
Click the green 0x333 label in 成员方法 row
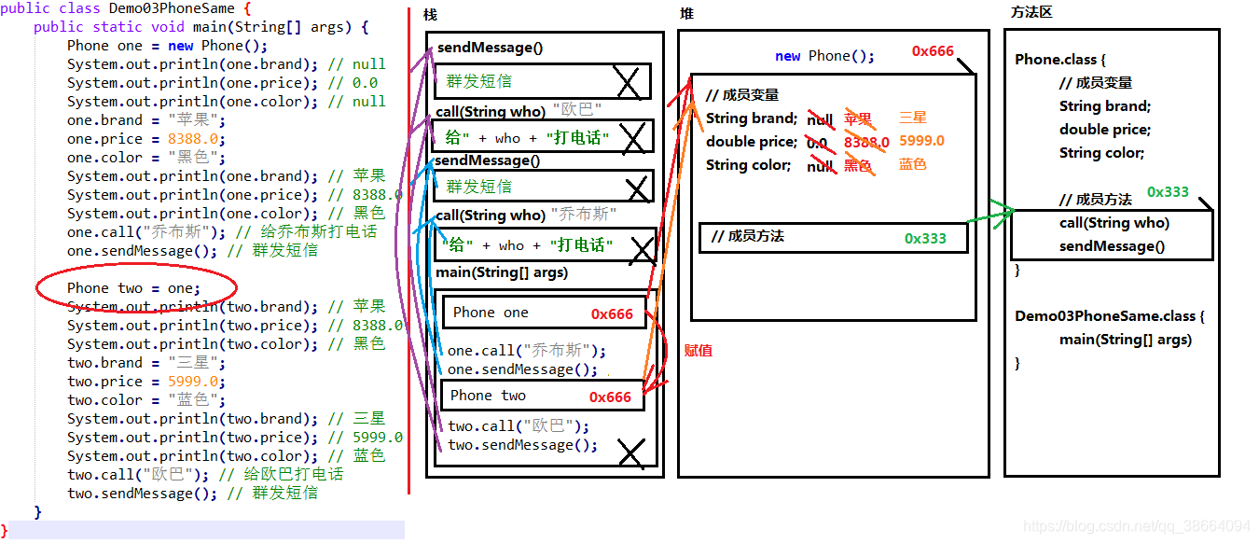click(x=927, y=237)
